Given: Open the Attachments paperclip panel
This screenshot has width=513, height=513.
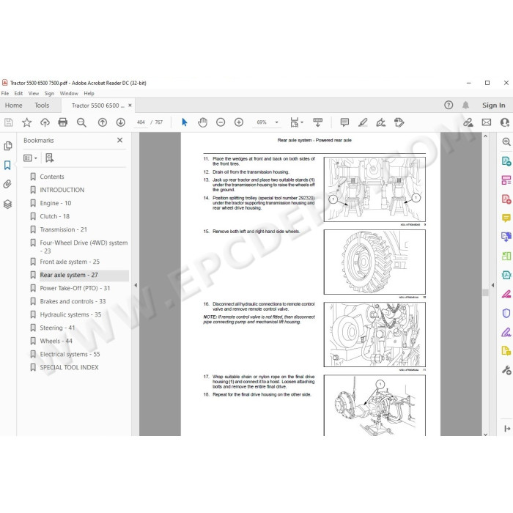Looking at the screenshot, I should 7,184.
